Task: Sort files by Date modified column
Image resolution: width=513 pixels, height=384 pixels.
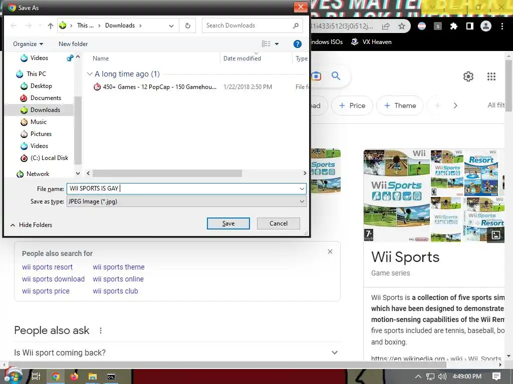Action: coord(242,58)
